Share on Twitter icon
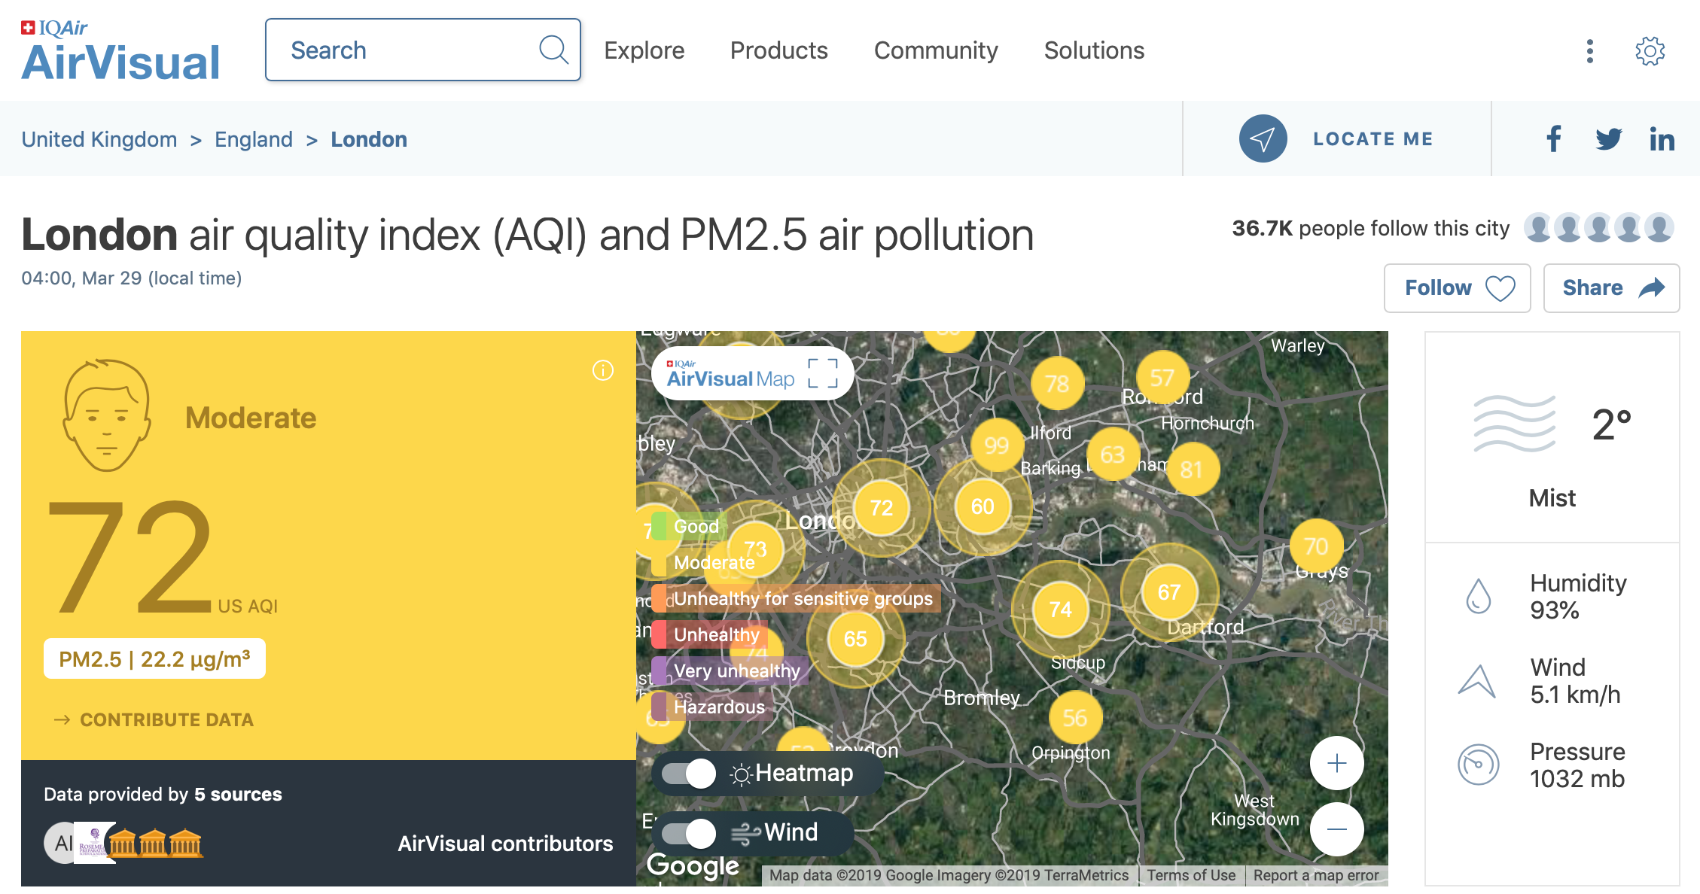This screenshot has height=894, width=1700. tap(1608, 138)
